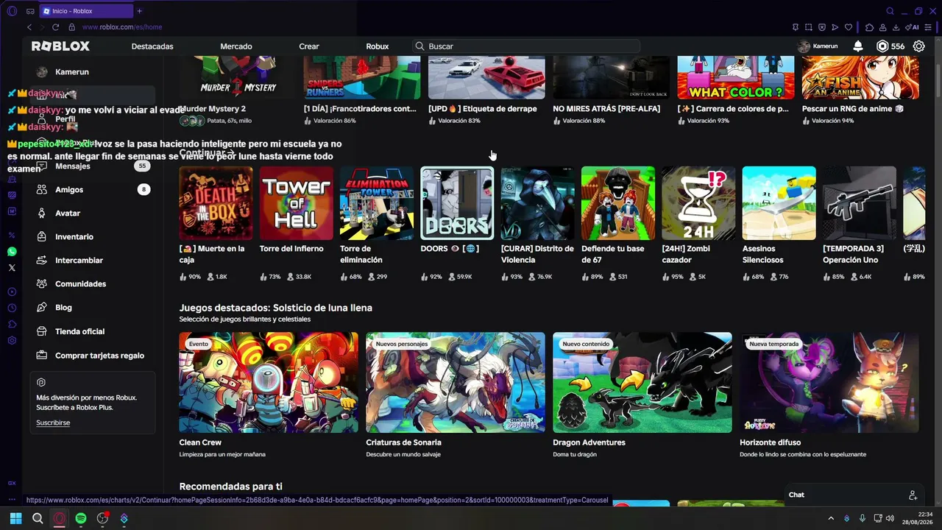Open browser sidebar settings gear

click(12, 340)
